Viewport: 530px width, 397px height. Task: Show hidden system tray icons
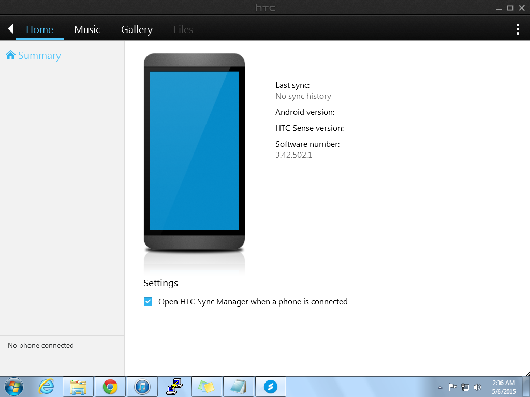pyautogui.click(x=440, y=387)
